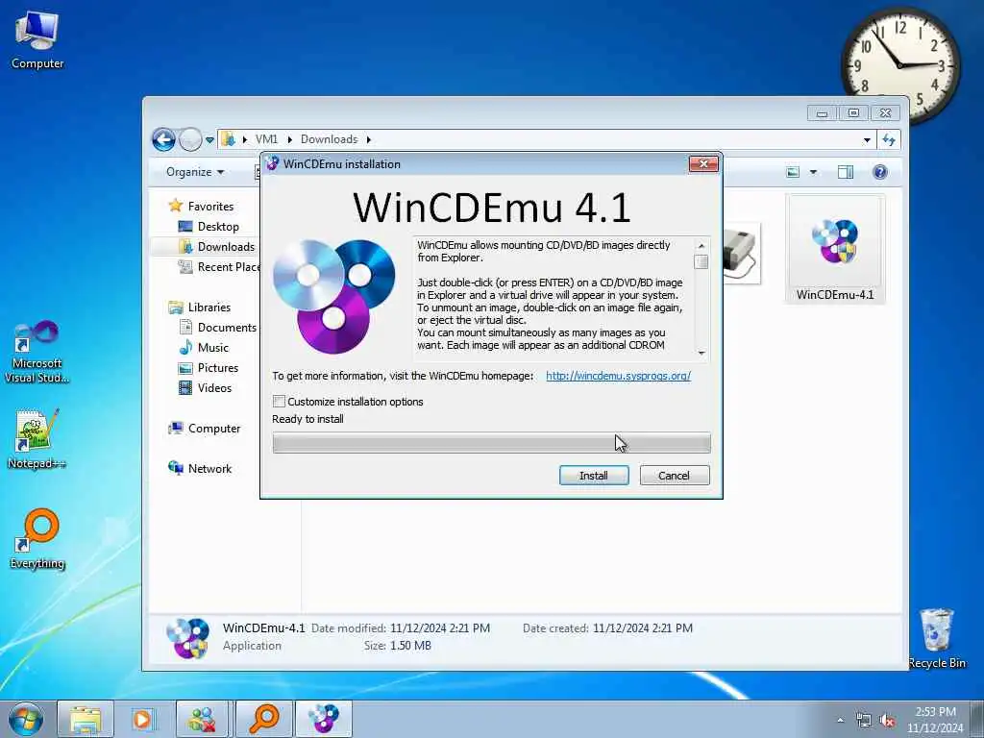The height and width of the screenshot is (738, 984).
Task: Click WinCDEmu disc logo in dialog
Action: click(333, 296)
